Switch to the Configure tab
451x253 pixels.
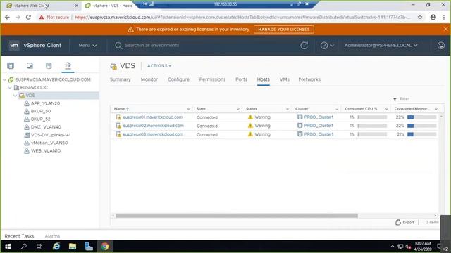point(178,79)
